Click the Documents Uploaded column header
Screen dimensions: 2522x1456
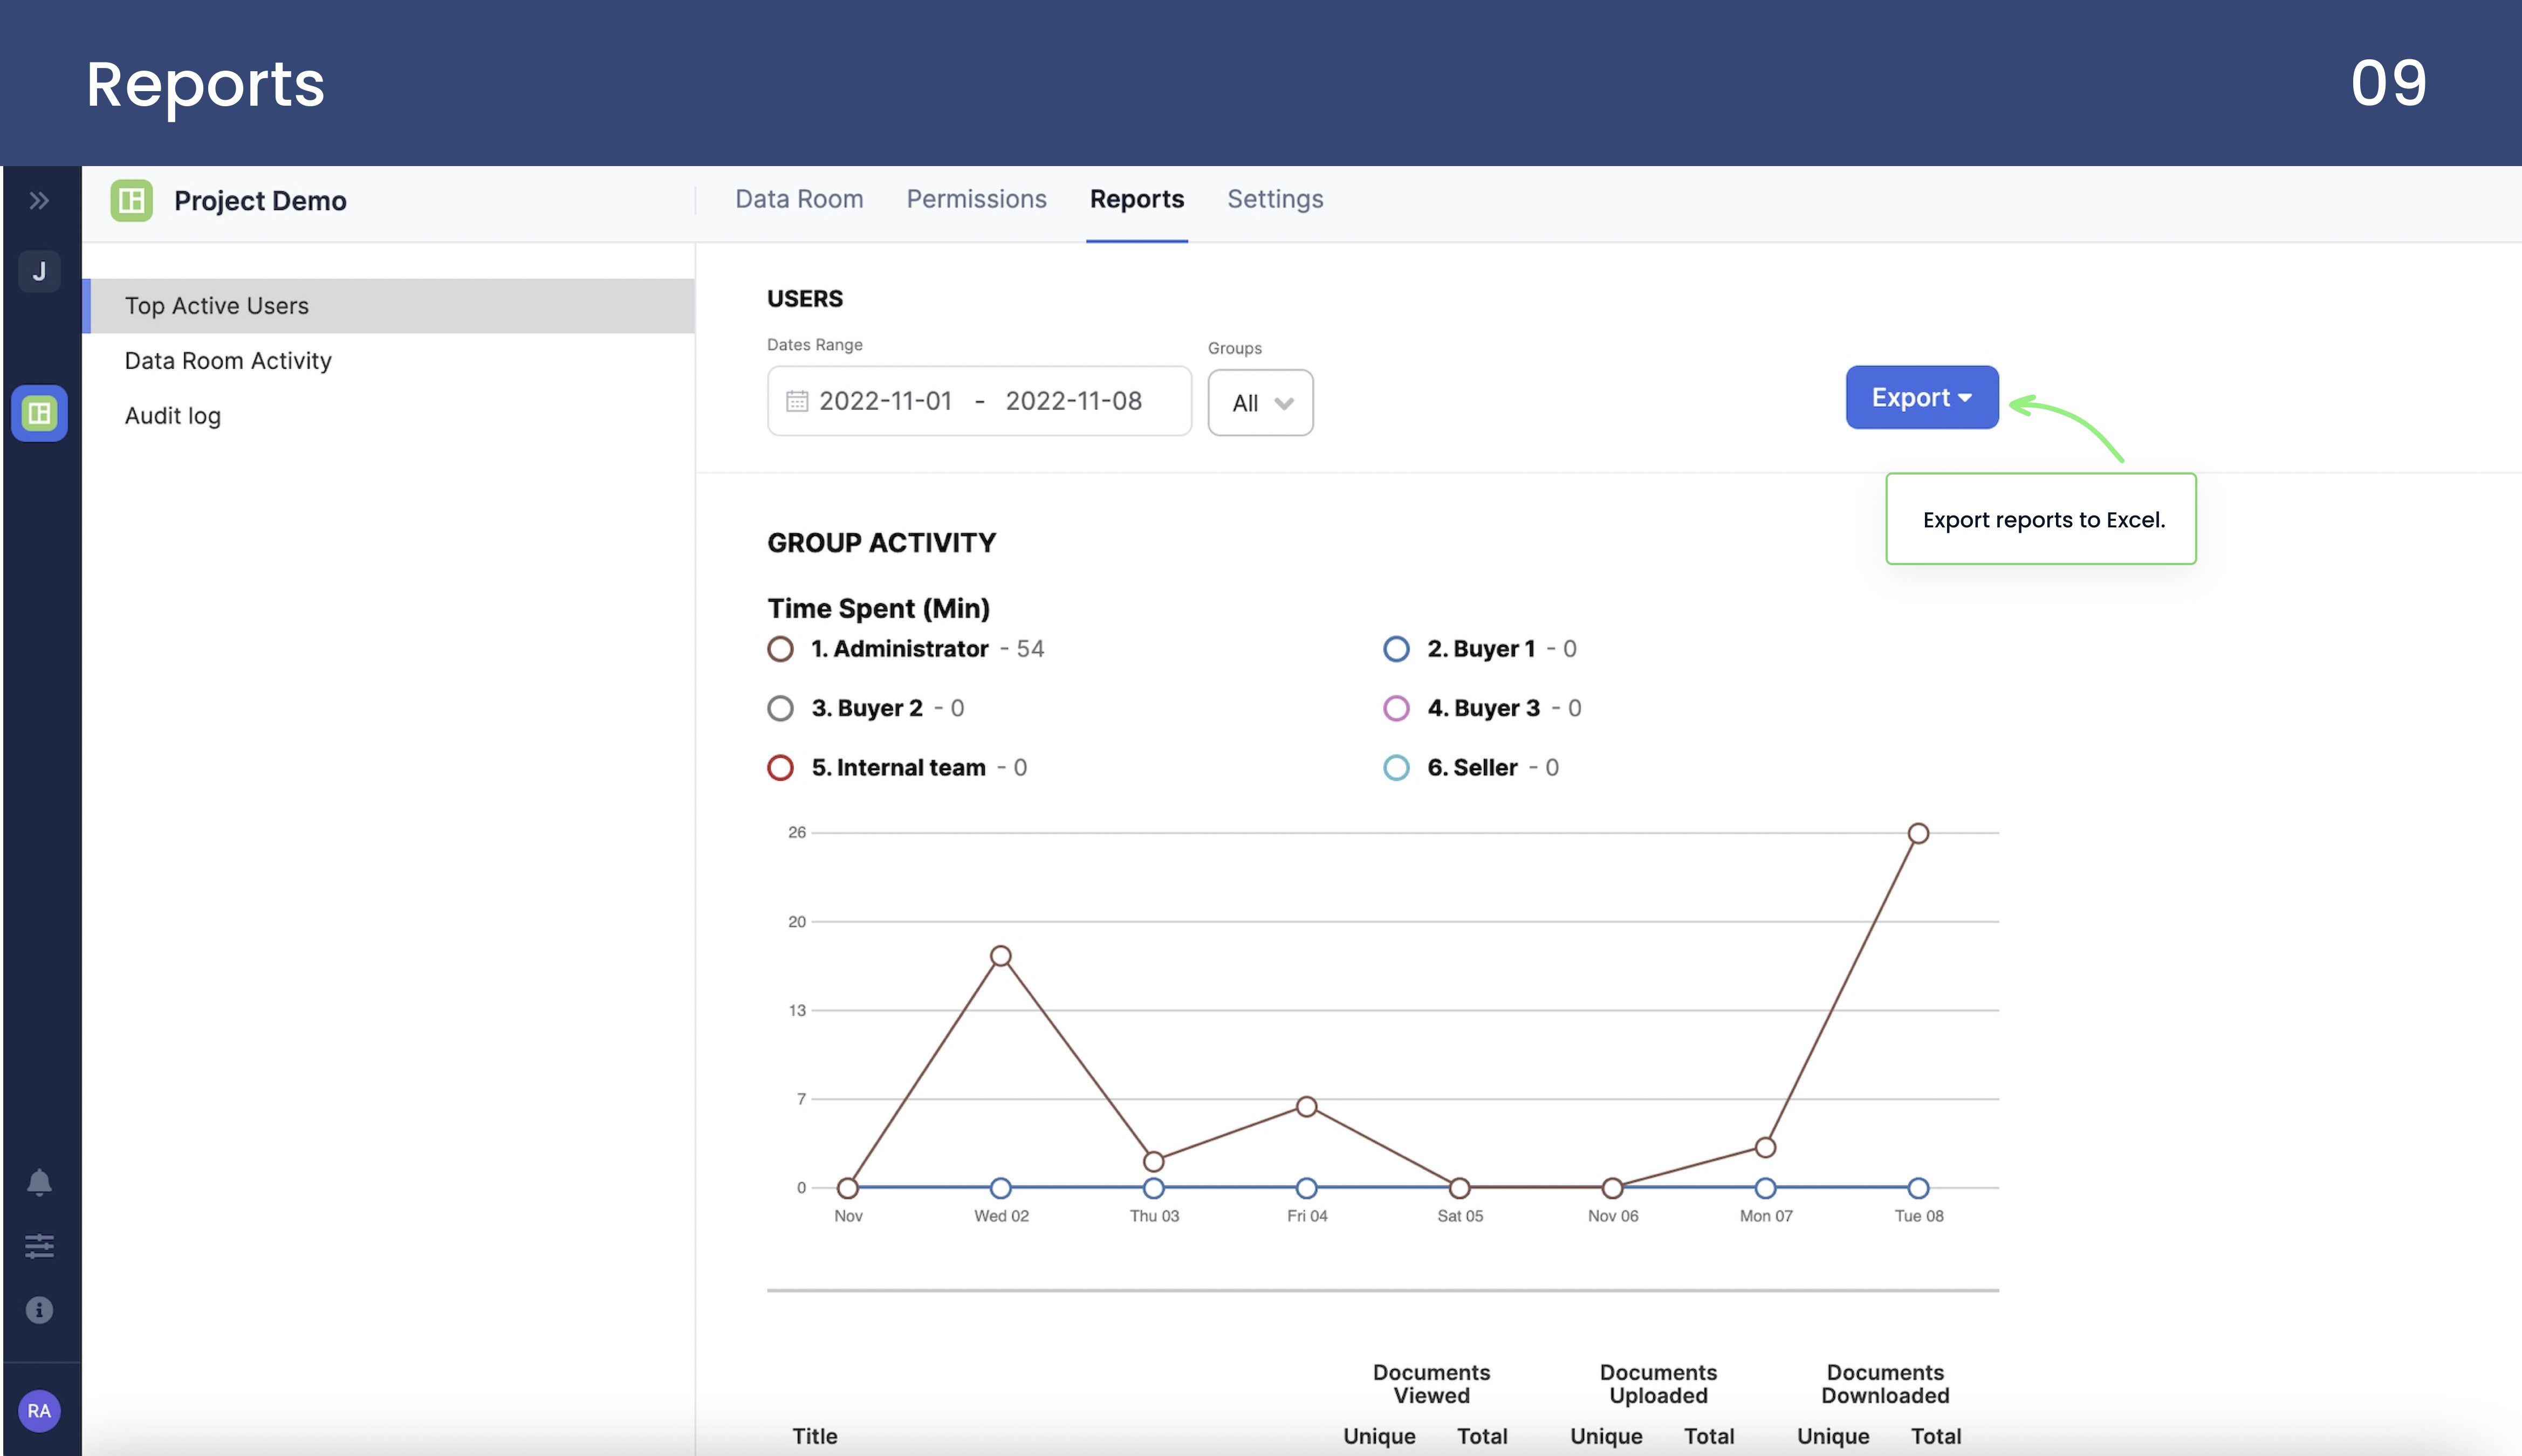pos(1658,1384)
